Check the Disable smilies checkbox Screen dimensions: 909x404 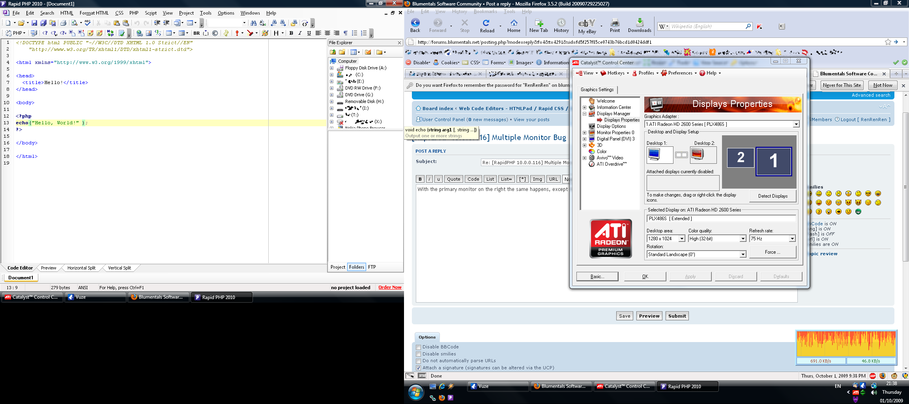pyautogui.click(x=419, y=354)
